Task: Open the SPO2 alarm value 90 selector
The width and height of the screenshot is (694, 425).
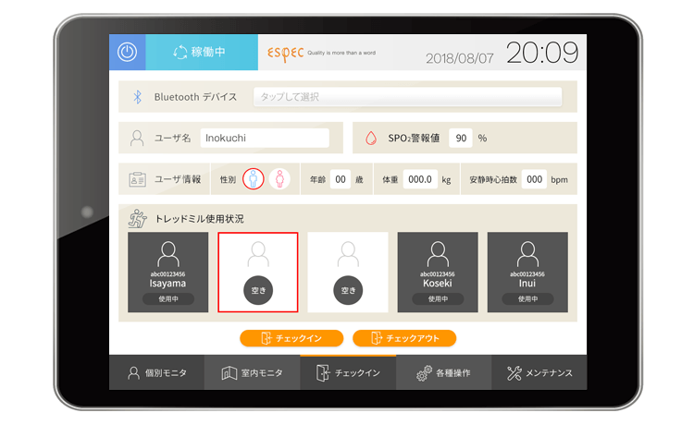Action: (460, 138)
